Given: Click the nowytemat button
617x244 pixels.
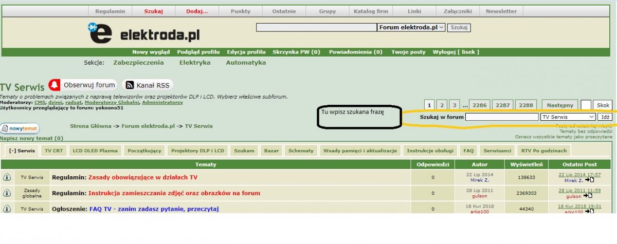Looking at the screenshot, I should 20,128.
